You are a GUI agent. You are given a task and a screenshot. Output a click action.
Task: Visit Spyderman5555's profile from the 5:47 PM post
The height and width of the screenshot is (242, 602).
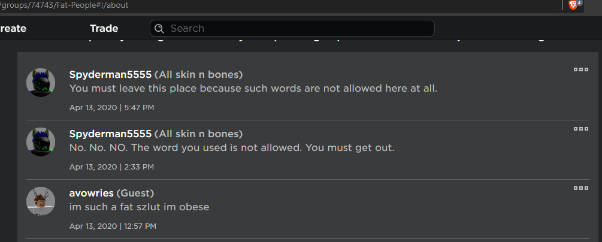pos(110,74)
